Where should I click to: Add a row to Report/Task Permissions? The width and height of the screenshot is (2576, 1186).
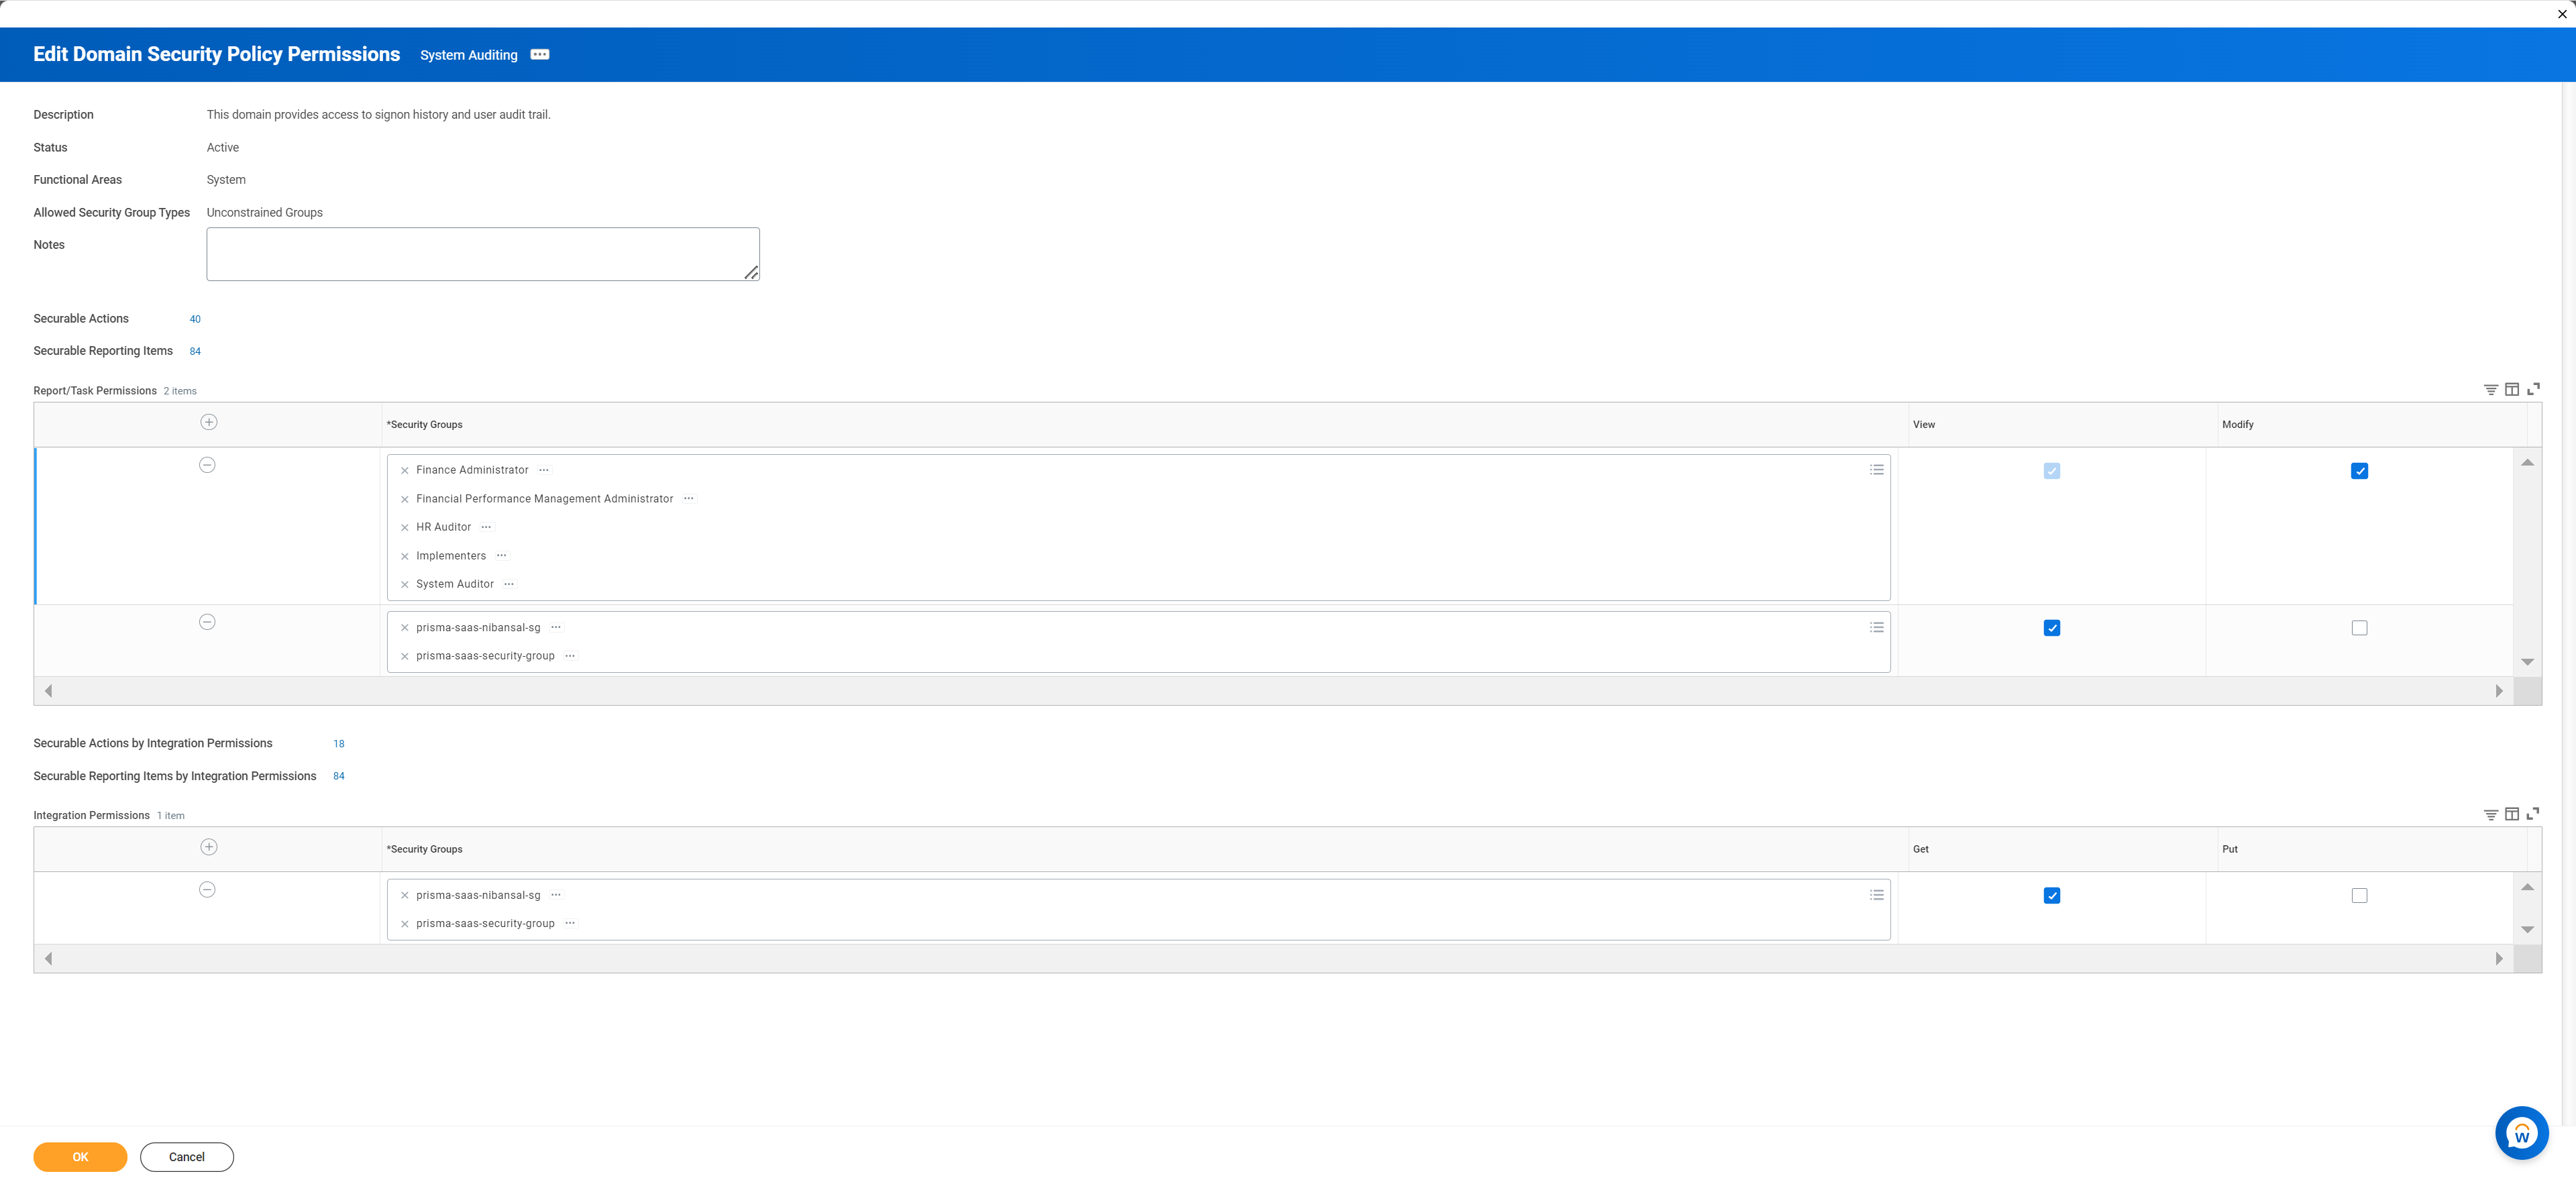coord(208,422)
